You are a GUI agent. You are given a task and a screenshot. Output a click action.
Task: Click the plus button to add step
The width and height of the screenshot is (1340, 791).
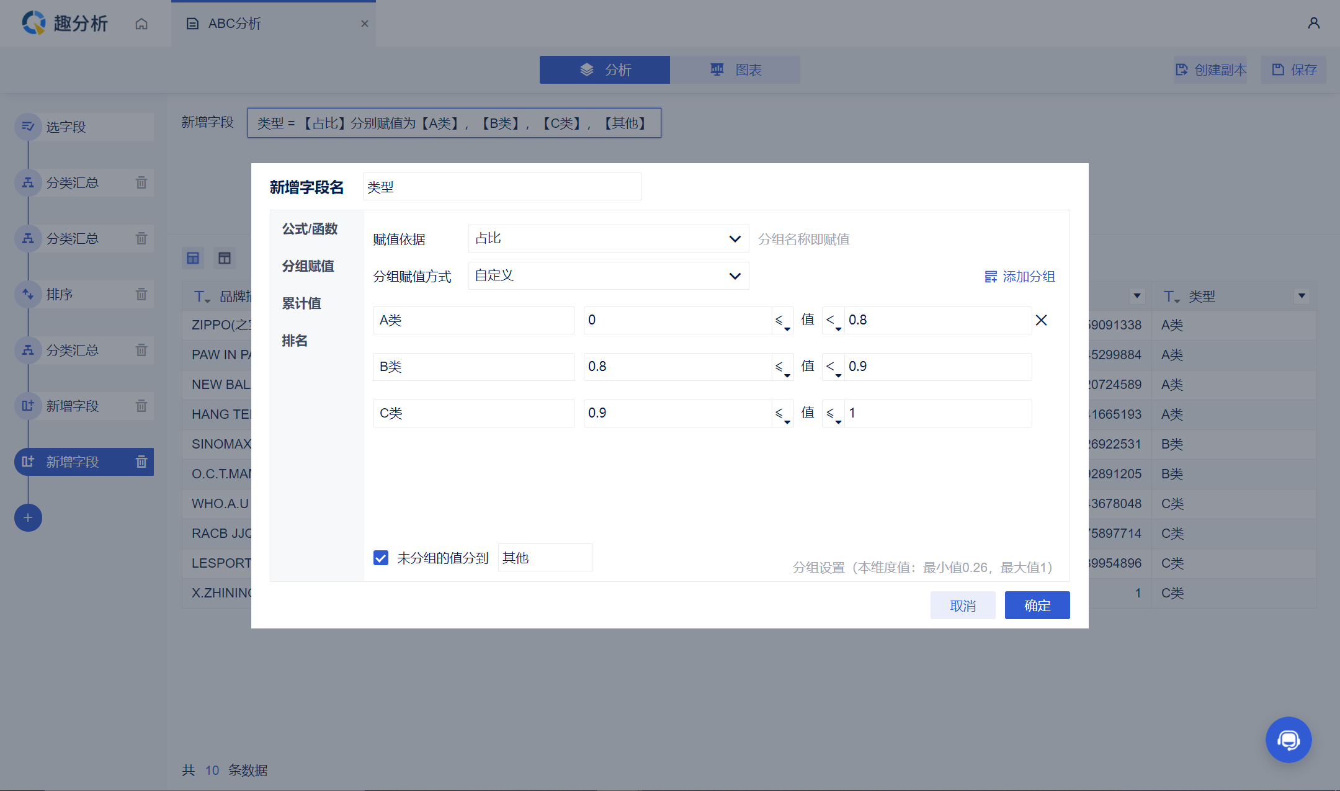[x=28, y=517]
